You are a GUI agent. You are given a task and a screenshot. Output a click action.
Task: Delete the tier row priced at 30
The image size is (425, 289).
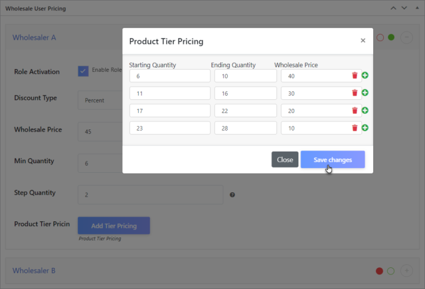coord(354,93)
